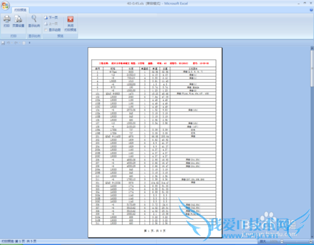Open the Customize Quick Access Toolbar dropdown

click(30, 43)
